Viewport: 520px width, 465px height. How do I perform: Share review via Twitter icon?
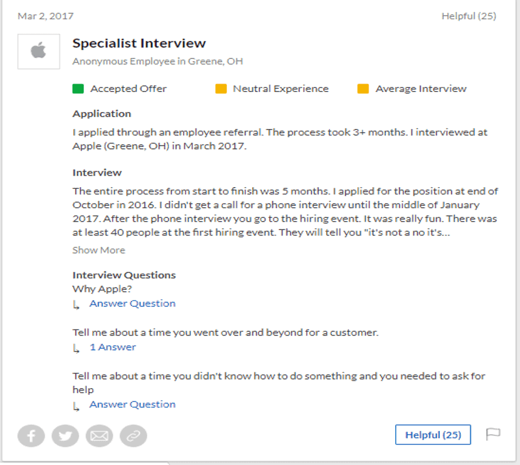click(x=65, y=435)
